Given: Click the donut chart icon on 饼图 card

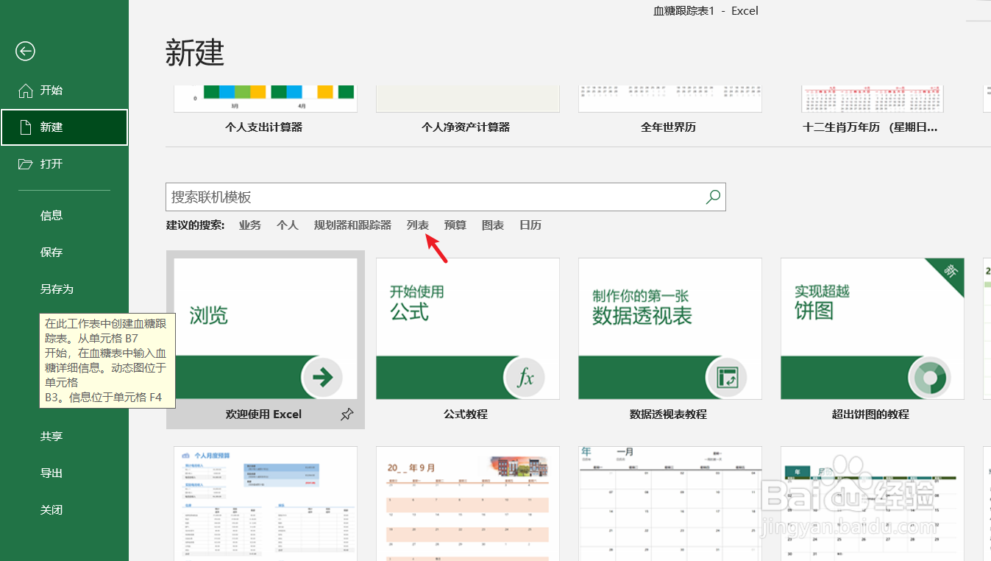Looking at the screenshot, I should pos(929,378).
